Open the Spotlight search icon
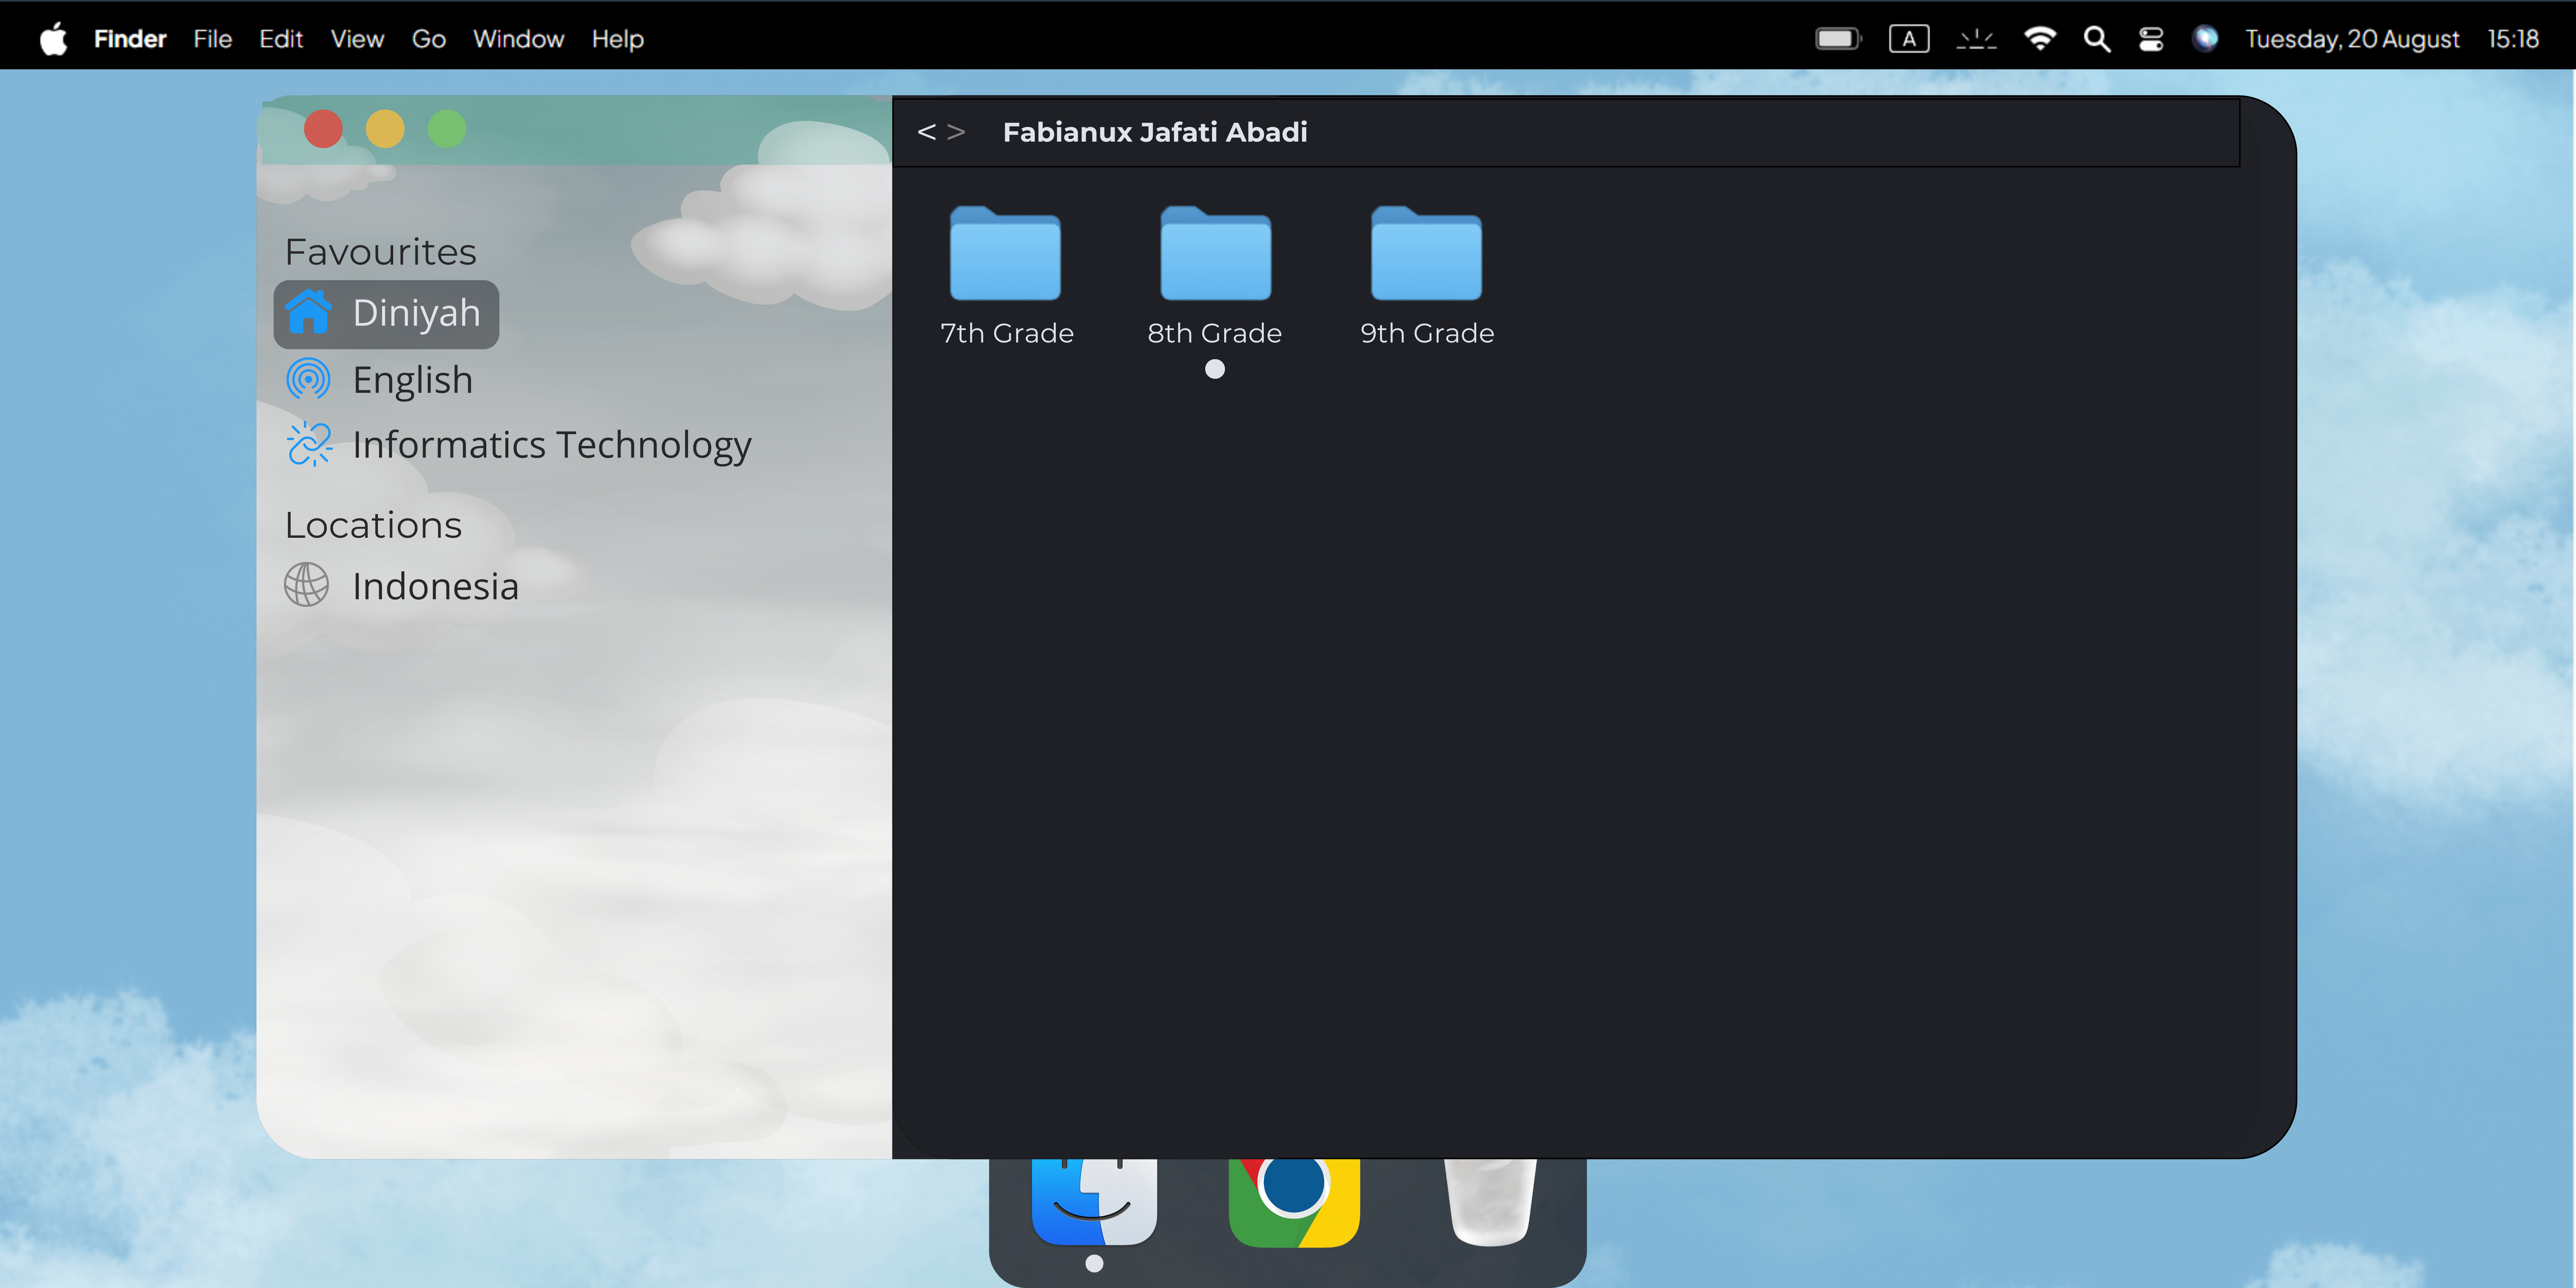 [x=2097, y=39]
